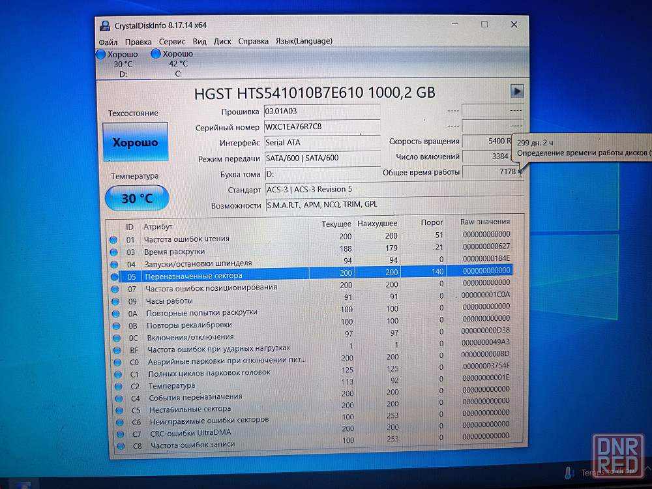The width and height of the screenshot is (652, 489).
Task: Click the drive letter field D:
Action: (x=323, y=174)
